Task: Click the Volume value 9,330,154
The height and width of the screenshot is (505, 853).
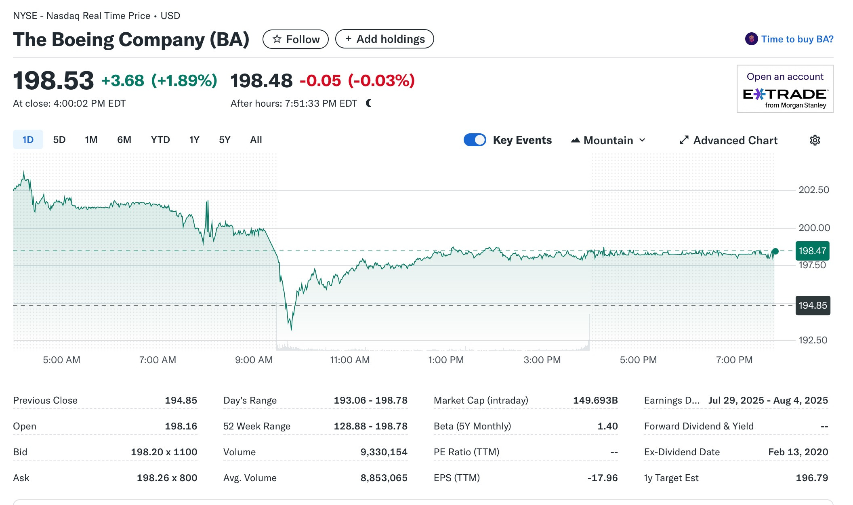Action: (x=384, y=452)
